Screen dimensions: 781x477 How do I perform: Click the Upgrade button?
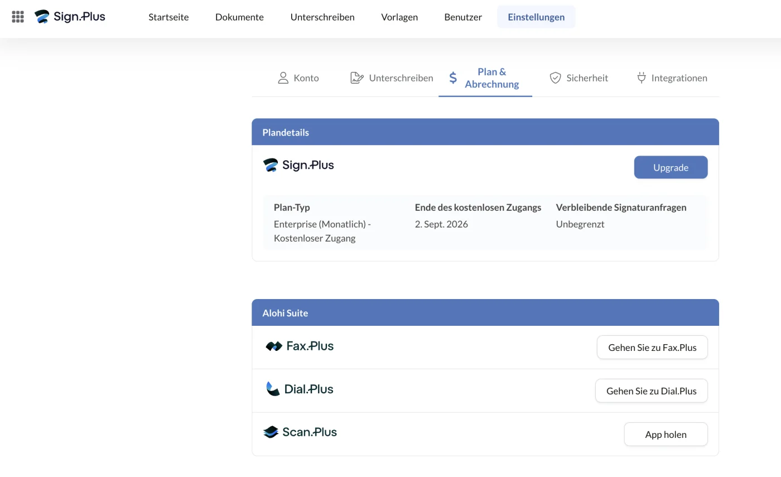[x=671, y=167]
